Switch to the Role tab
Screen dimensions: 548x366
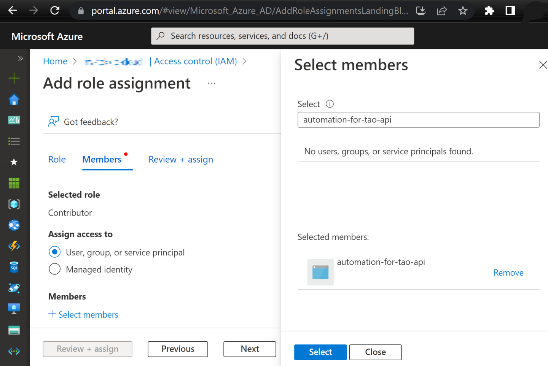pyautogui.click(x=57, y=160)
